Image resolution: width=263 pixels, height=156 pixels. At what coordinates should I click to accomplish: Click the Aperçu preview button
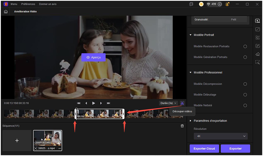coord(94,57)
